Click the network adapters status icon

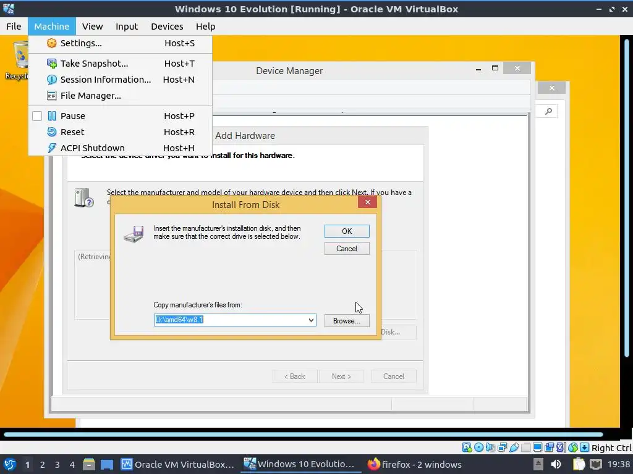pos(502,447)
